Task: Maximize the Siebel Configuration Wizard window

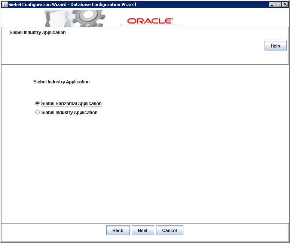Action: pyautogui.click(x=278, y=4)
